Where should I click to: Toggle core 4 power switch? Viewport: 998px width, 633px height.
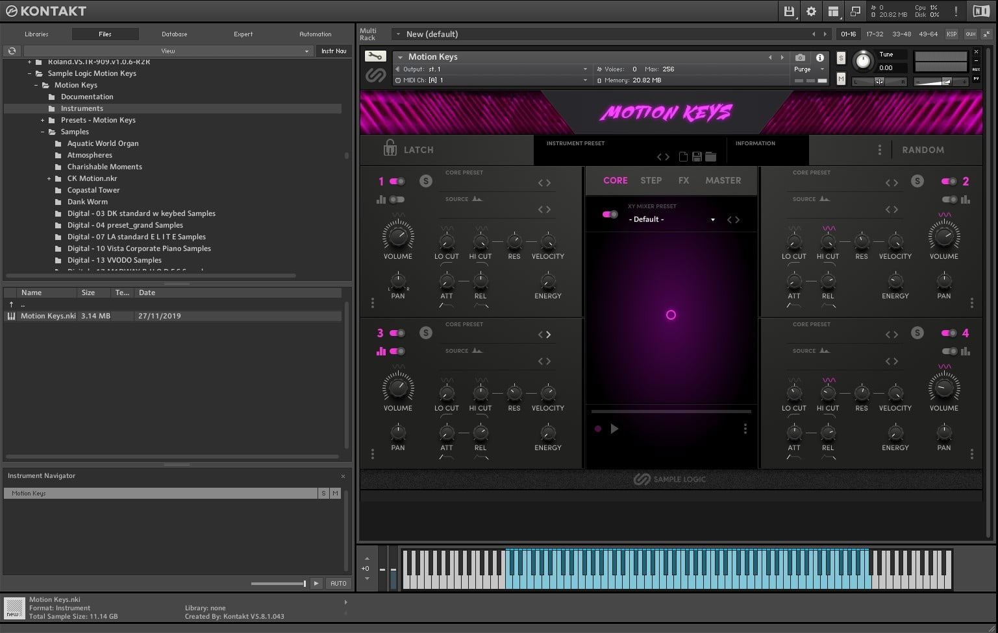(x=949, y=333)
